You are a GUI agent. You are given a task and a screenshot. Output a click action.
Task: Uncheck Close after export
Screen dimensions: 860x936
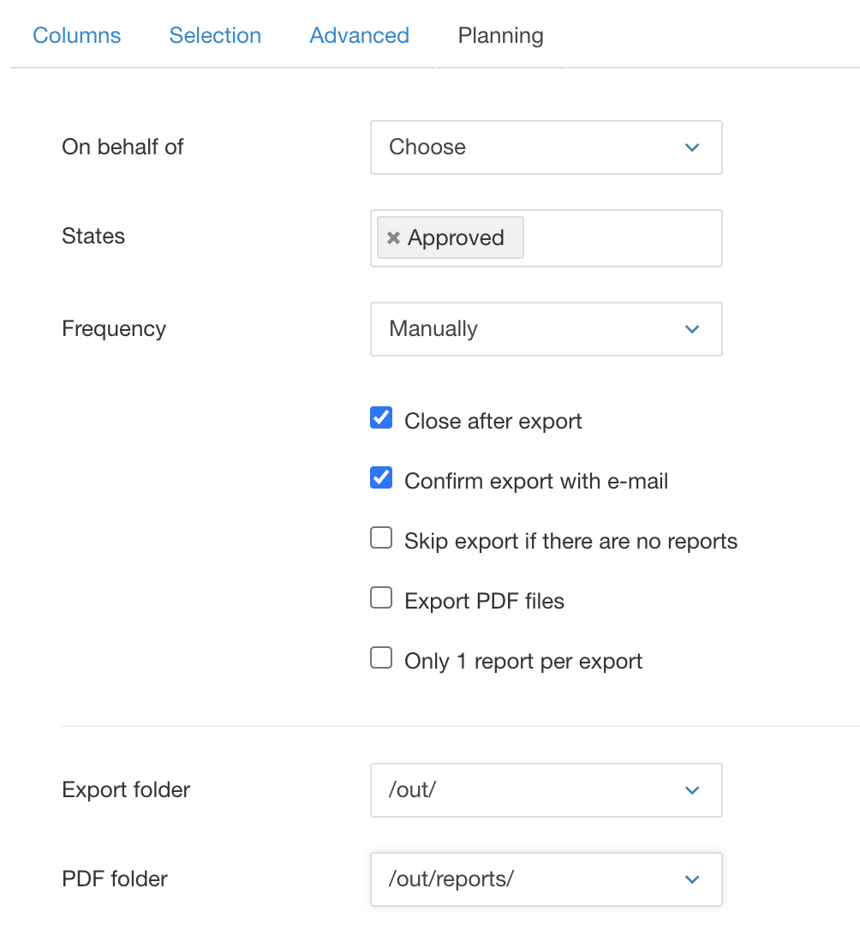pyautogui.click(x=381, y=418)
